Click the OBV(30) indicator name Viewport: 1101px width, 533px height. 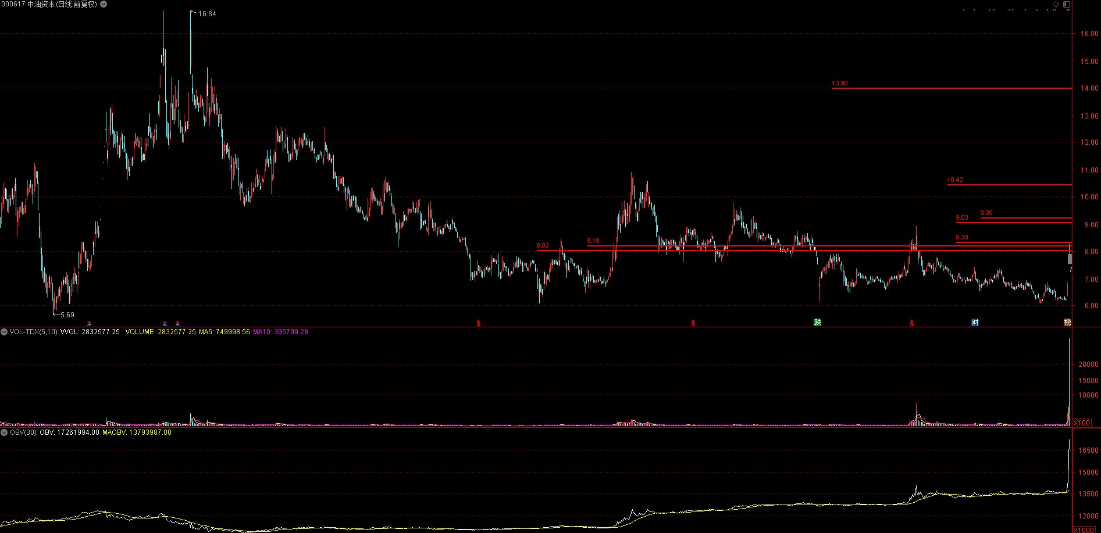coord(23,432)
